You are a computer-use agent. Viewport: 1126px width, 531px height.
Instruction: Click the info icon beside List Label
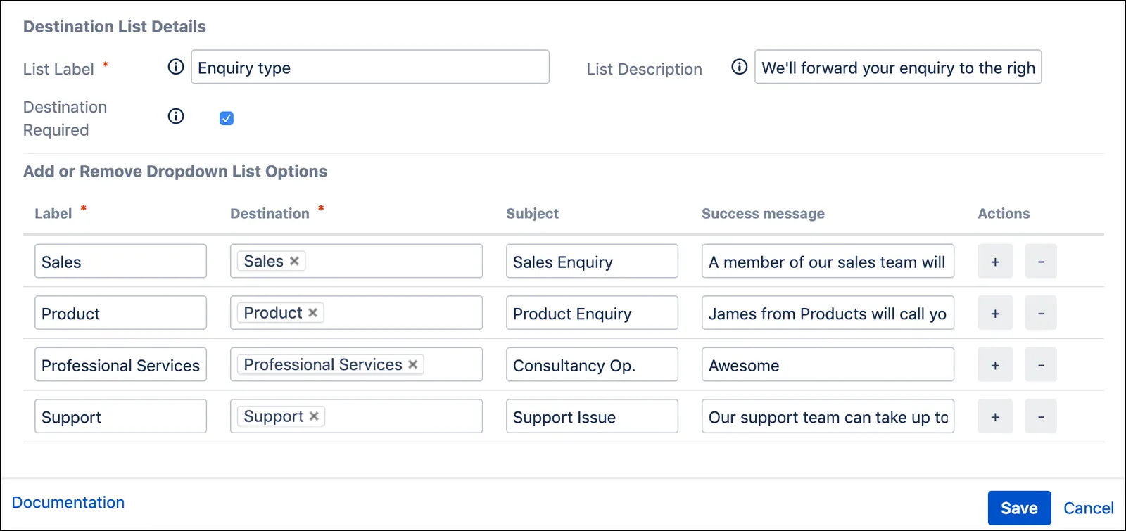tap(176, 67)
